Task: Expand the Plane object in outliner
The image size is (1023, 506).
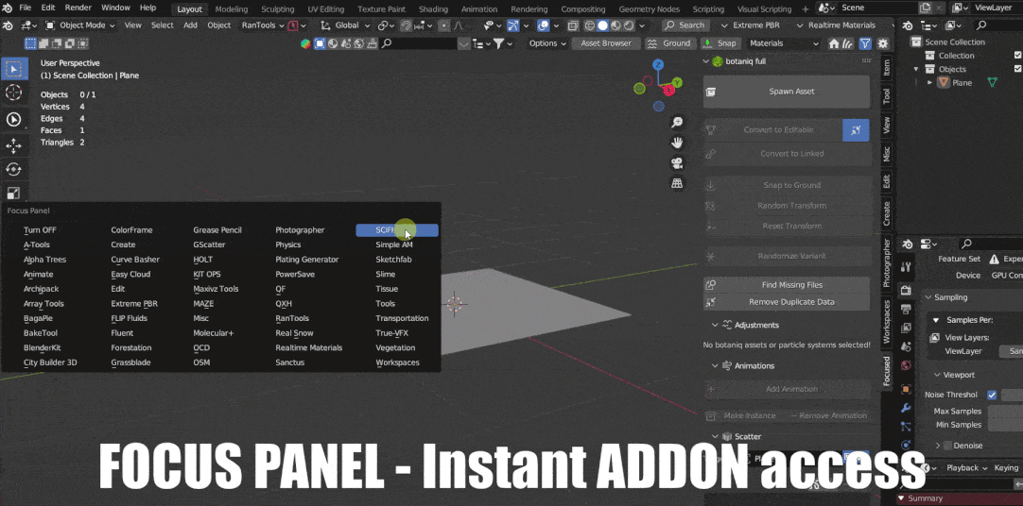Action: coord(929,83)
